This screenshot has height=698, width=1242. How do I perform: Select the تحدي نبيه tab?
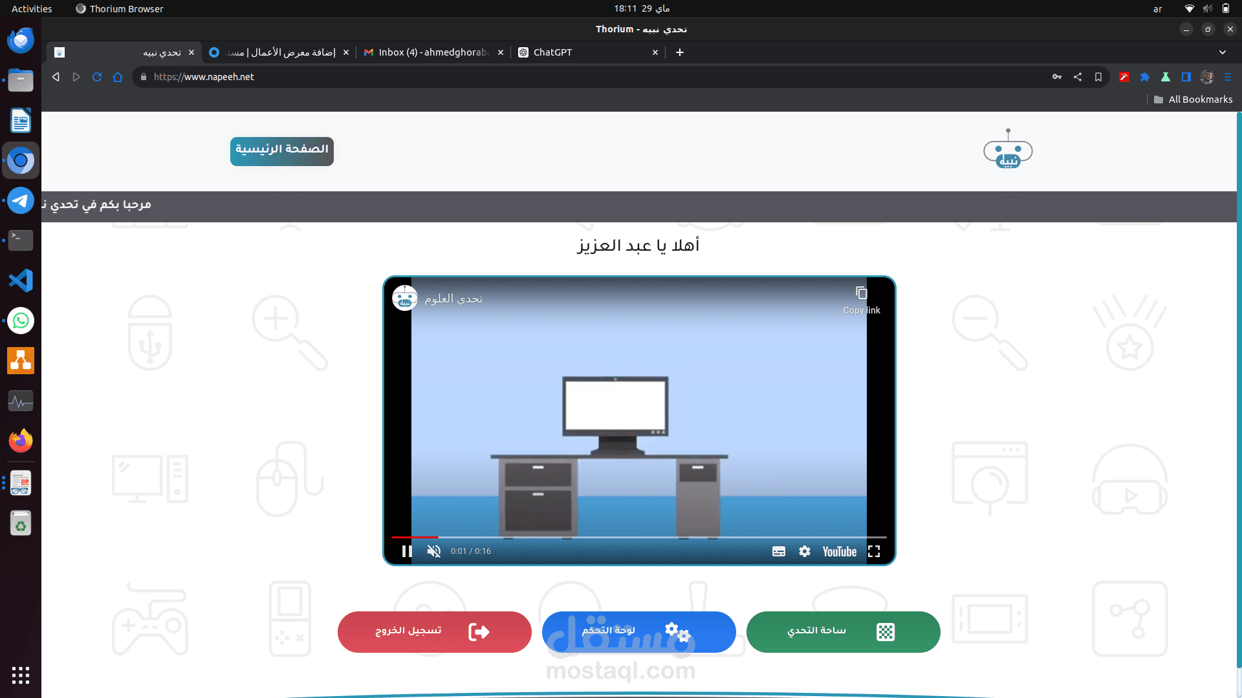(123, 52)
